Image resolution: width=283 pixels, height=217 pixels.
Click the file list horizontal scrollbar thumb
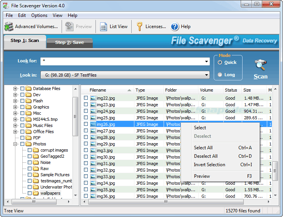click(x=166, y=202)
